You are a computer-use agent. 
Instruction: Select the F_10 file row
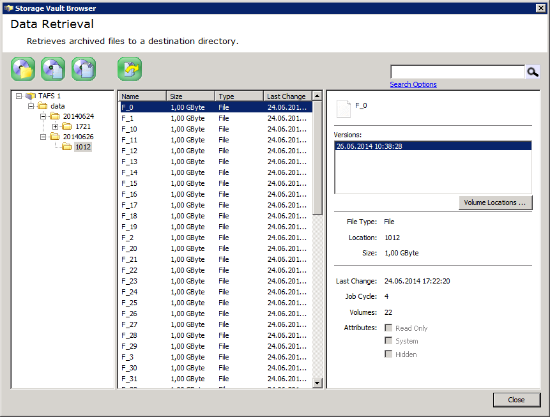(x=215, y=129)
